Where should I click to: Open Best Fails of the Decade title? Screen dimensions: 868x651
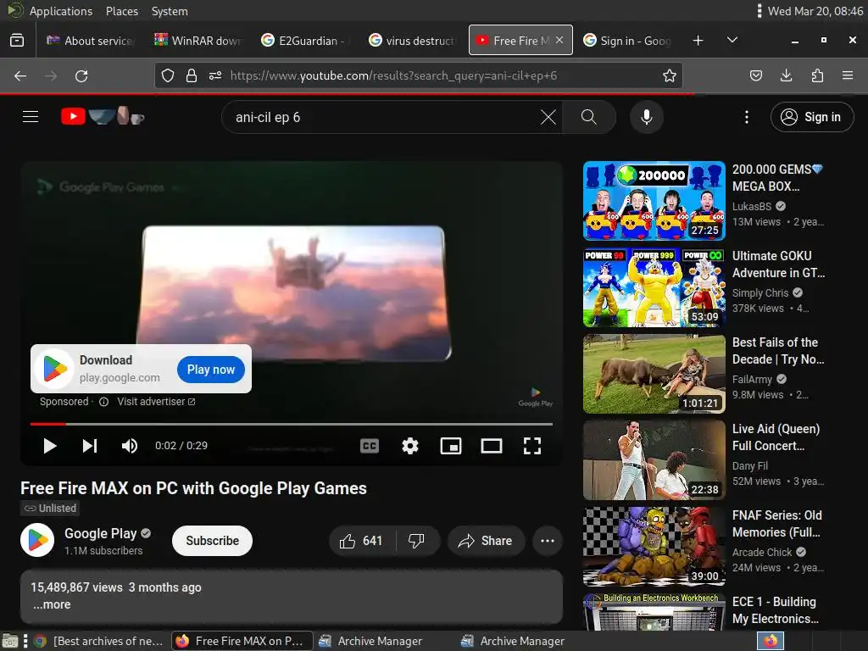(778, 350)
